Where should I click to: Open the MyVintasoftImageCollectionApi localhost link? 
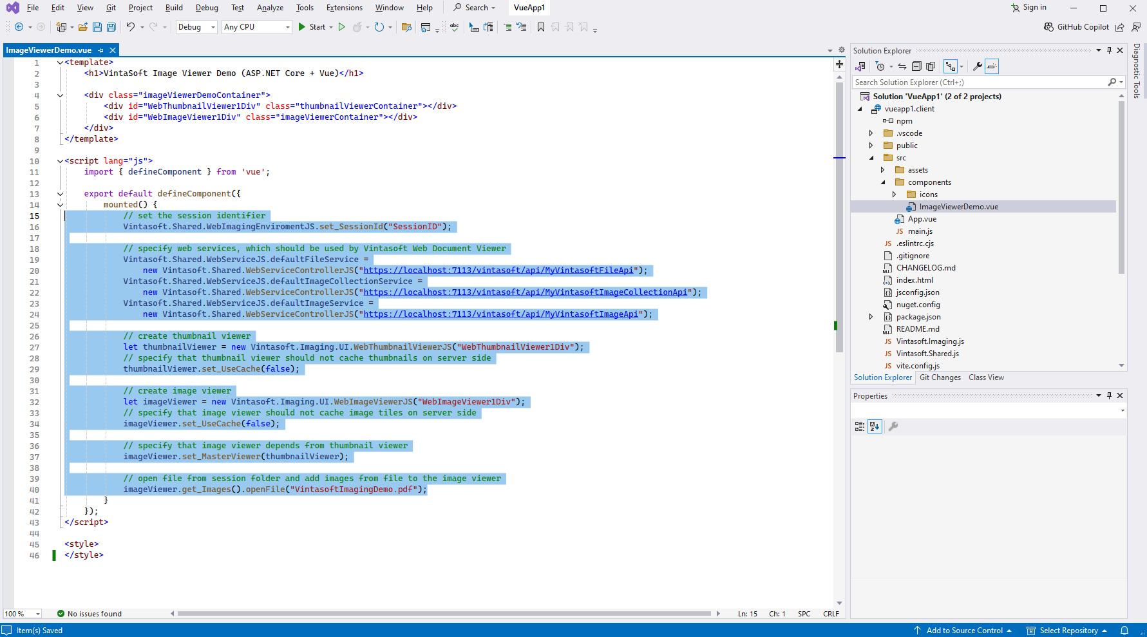(525, 292)
